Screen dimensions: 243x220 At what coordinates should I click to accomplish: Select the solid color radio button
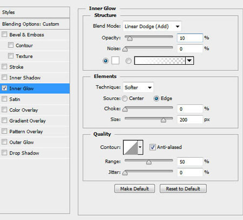pos(106,61)
